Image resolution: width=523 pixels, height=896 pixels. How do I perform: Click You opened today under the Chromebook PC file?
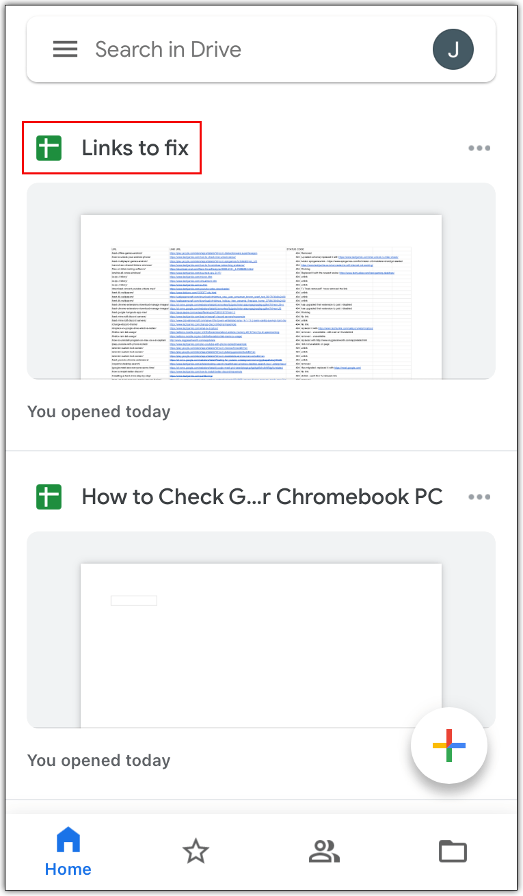(x=98, y=761)
